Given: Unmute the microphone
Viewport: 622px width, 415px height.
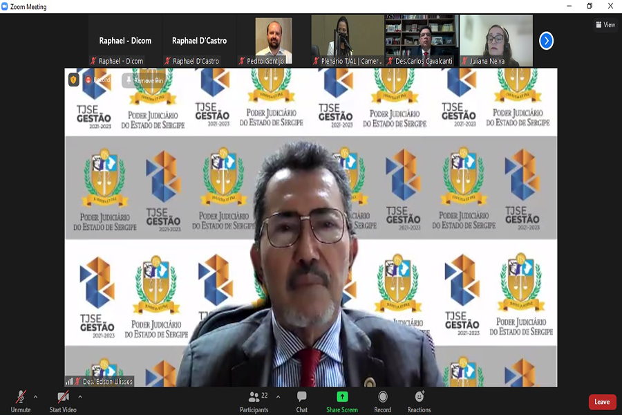Looking at the screenshot, I should pos(21,400).
